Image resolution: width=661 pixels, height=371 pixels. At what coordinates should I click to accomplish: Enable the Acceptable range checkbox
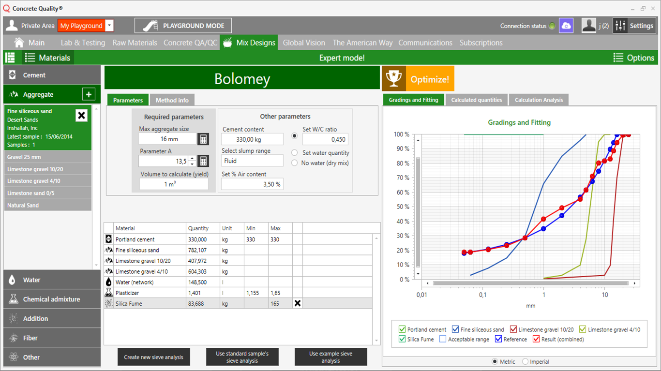443,339
